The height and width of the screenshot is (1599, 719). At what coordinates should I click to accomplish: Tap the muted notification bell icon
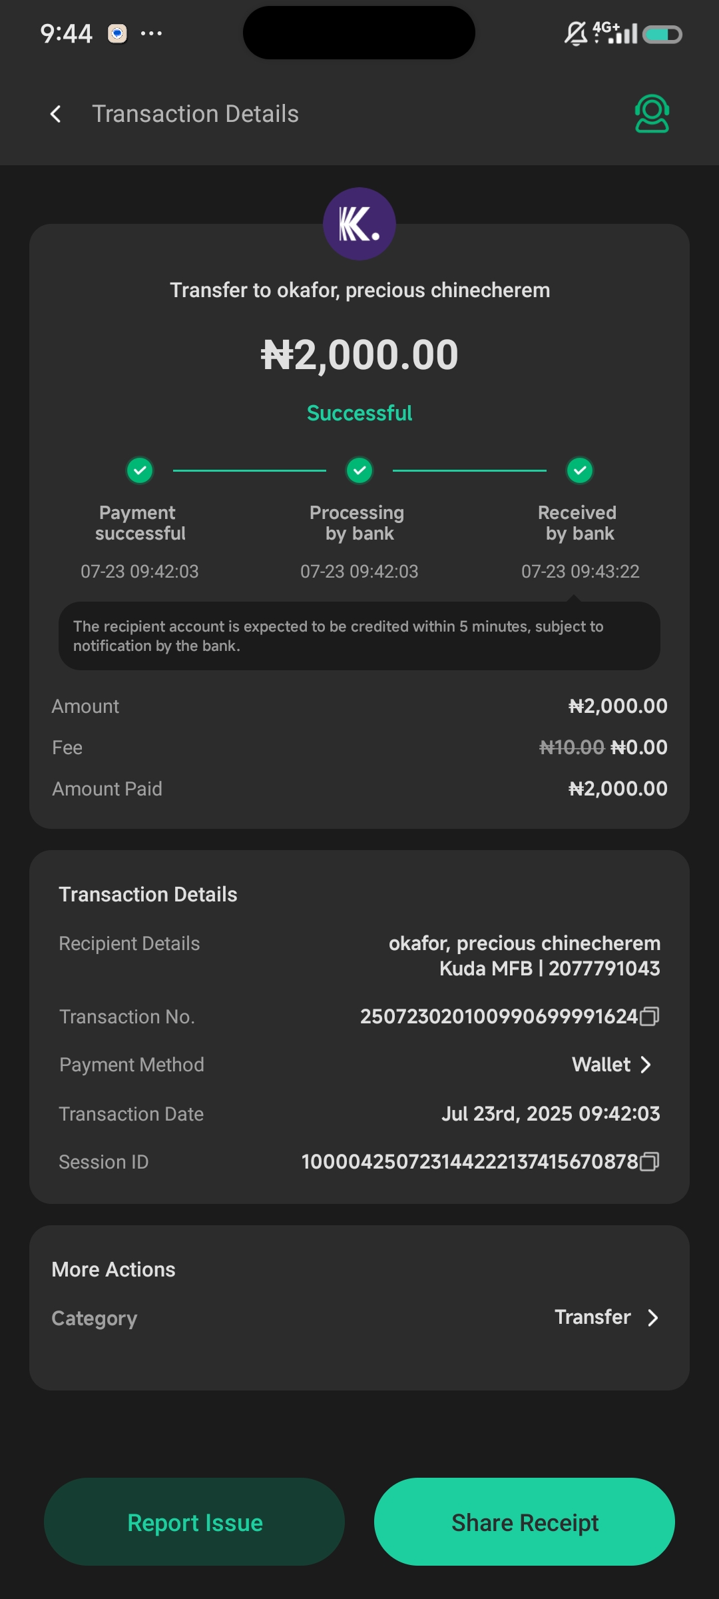(575, 33)
